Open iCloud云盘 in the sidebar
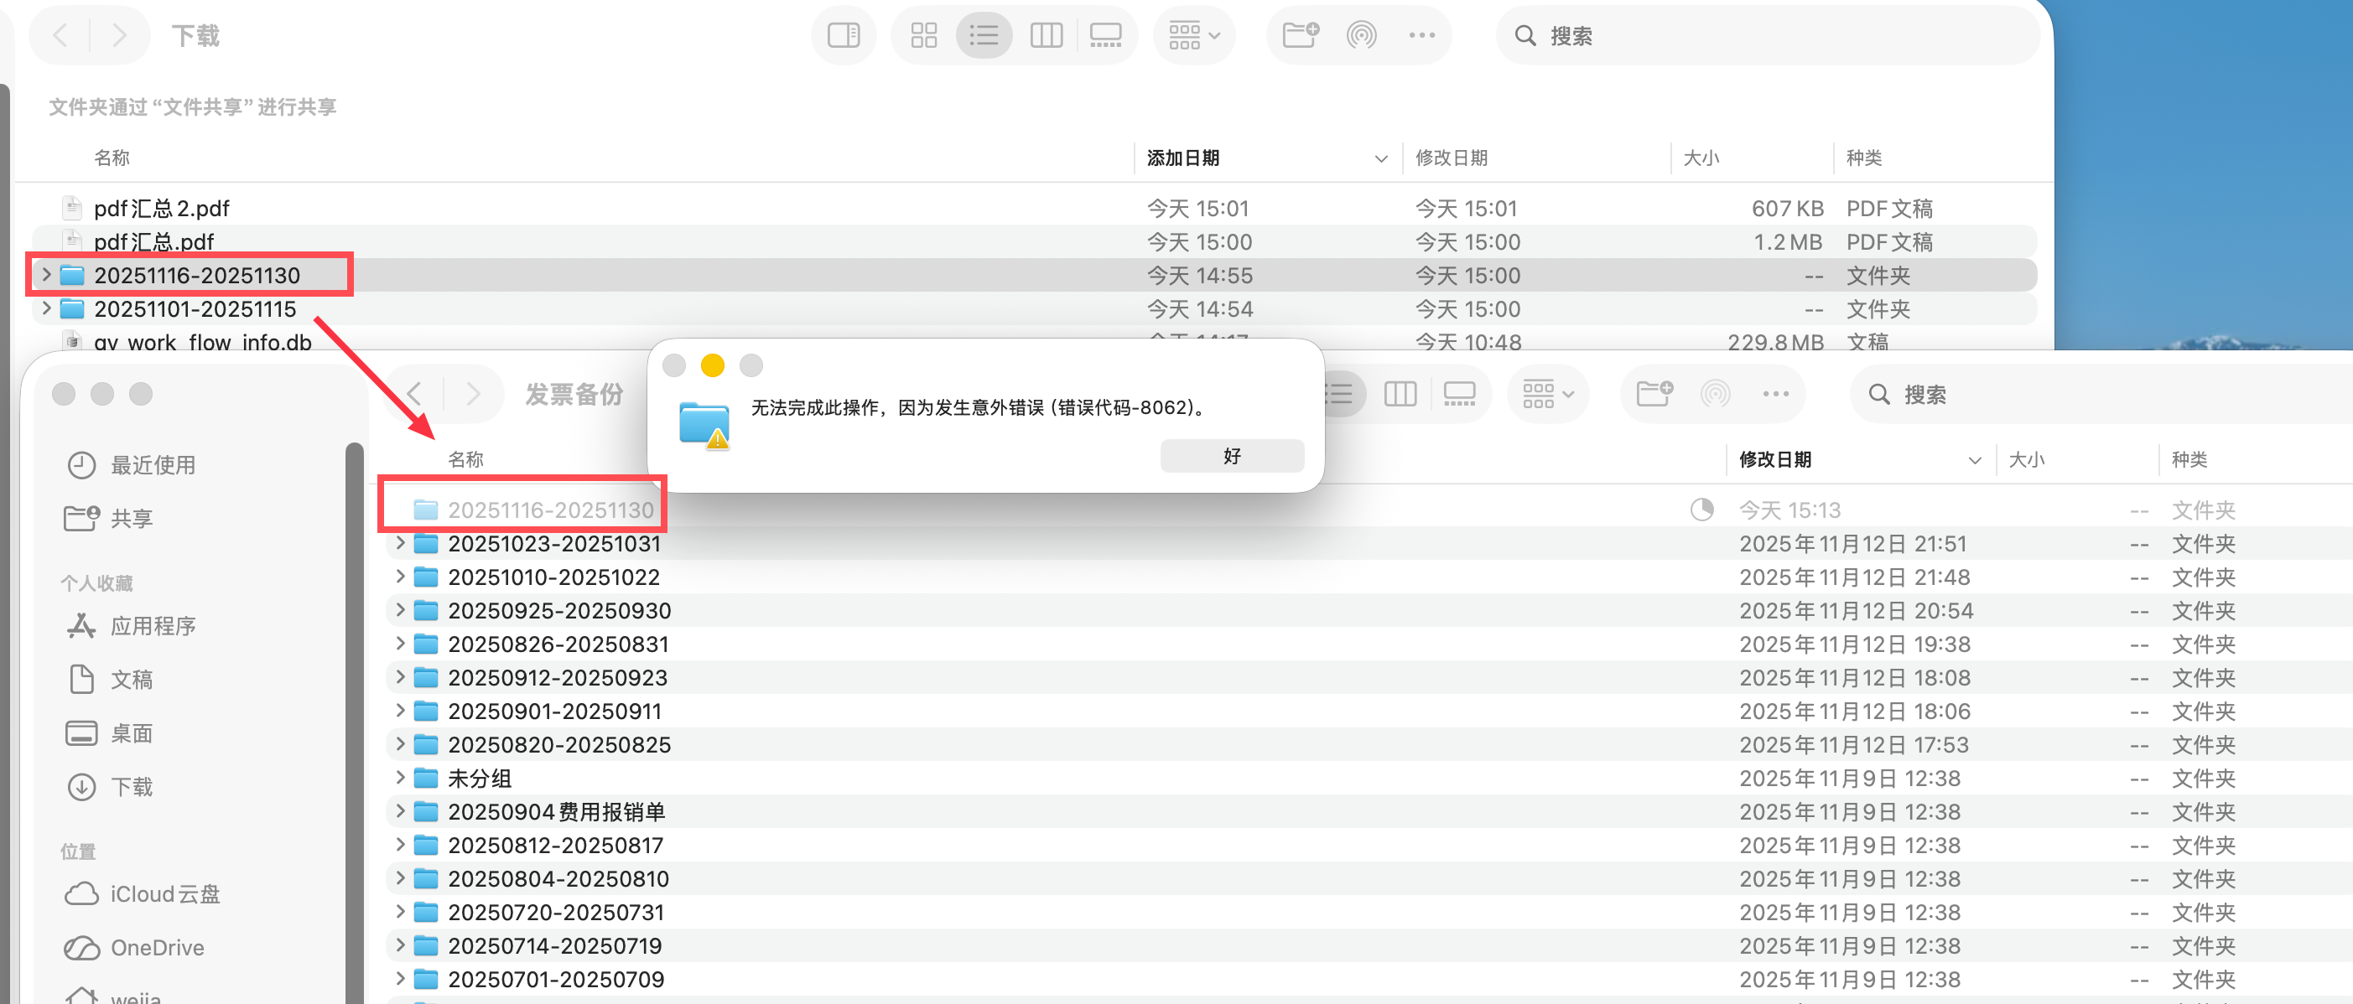The width and height of the screenshot is (2353, 1004). (x=164, y=893)
